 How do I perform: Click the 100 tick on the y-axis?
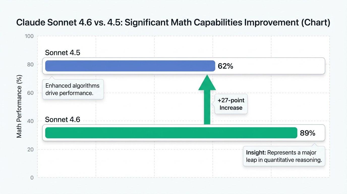[x=29, y=36]
